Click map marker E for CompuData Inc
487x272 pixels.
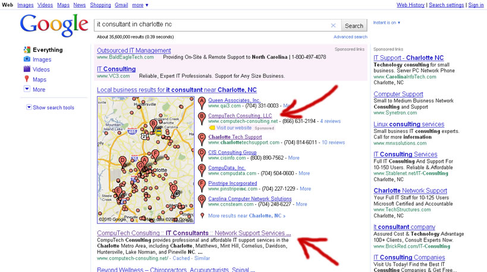tap(202, 170)
